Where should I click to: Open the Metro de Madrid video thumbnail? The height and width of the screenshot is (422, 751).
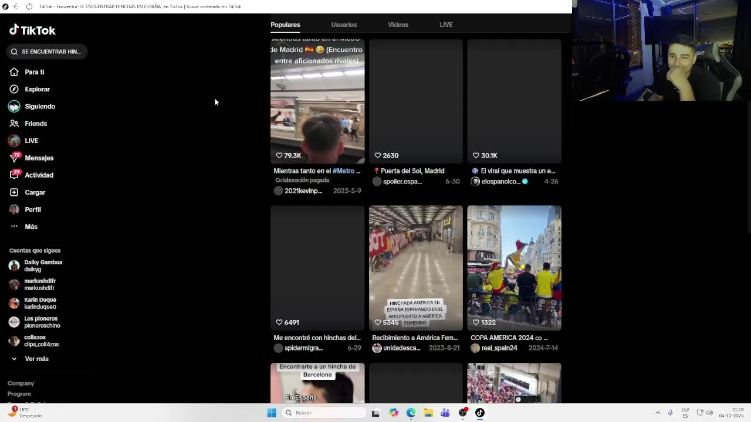[x=317, y=101]
